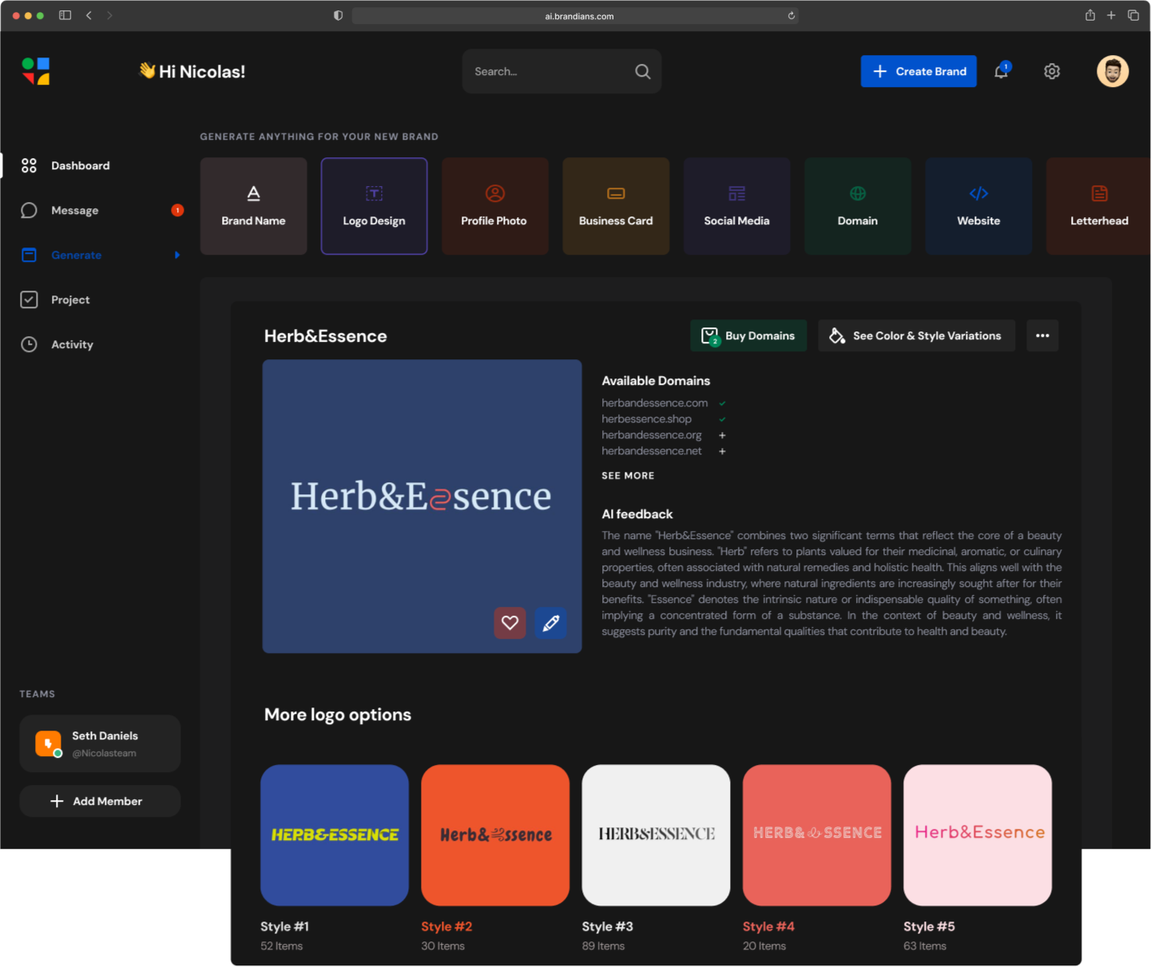
Task: Click the Brandians logo icon
Action: [36, 71]
